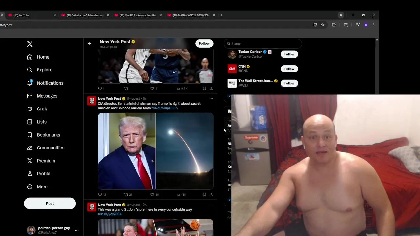Click the Search field
The width and height of the screenshot is (420, 236).
click(262, 44)
